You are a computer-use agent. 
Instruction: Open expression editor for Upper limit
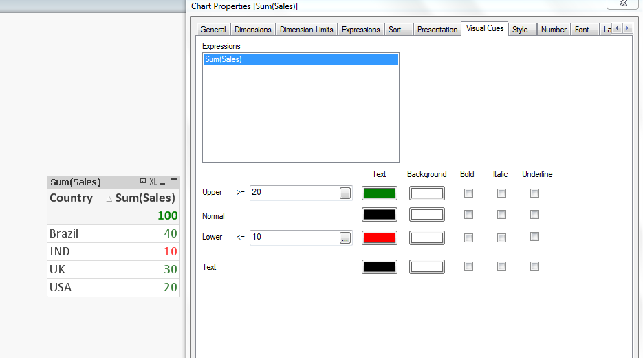click(345, 193)
